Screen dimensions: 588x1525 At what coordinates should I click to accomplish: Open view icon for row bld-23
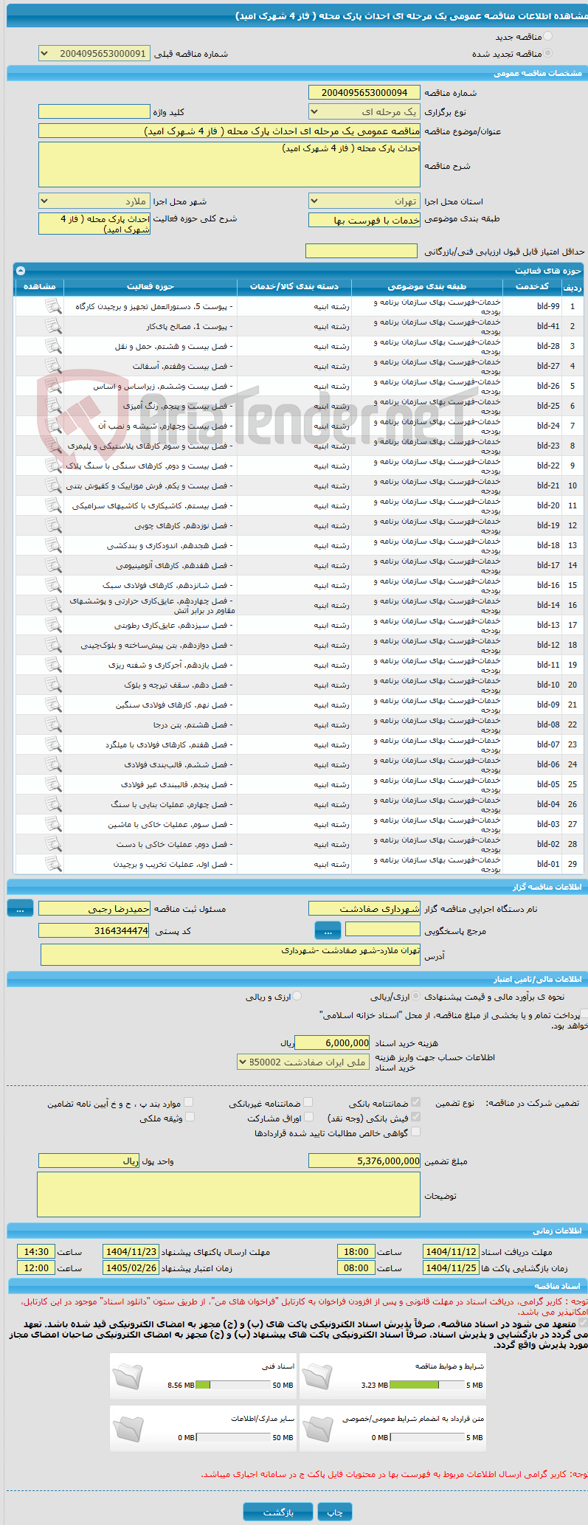pos(53,446)
